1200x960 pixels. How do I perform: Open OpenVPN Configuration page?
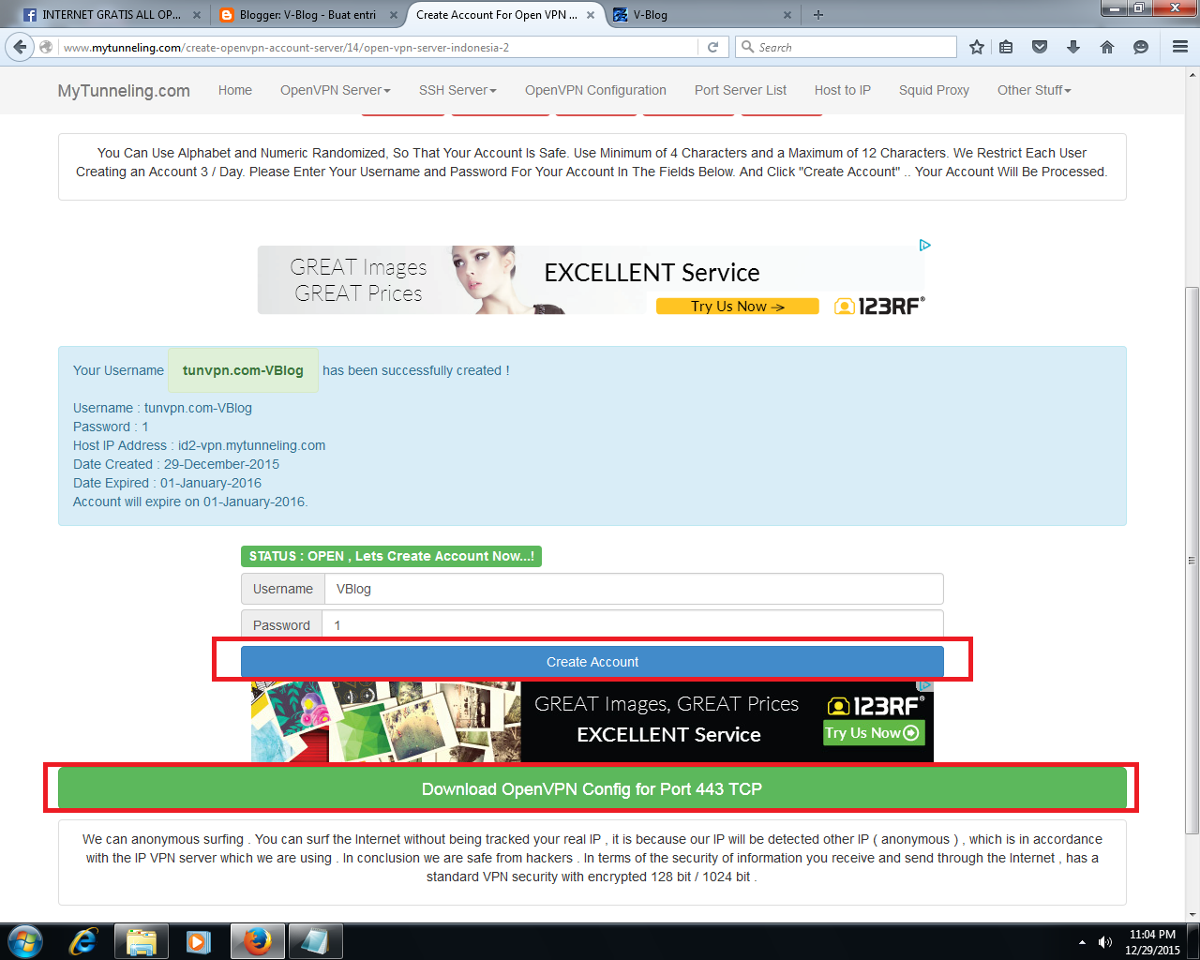pyautogui.click(x=595, y=90)
